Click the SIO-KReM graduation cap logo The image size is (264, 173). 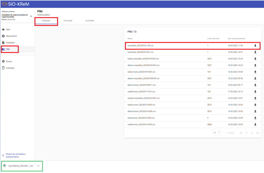click(x=4, y=4)
